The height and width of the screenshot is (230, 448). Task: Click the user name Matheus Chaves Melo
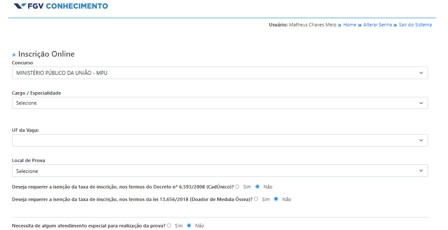[313, 25]
